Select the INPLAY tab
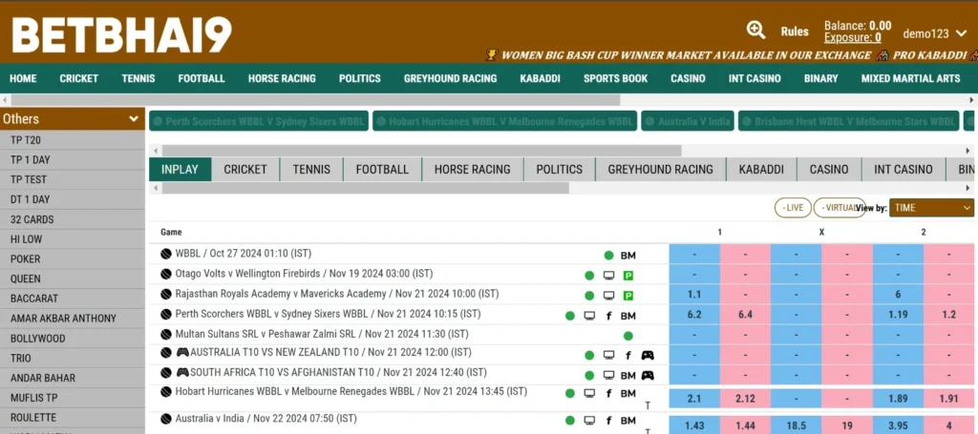The image size is (978, 434). [x=180, y=170]
